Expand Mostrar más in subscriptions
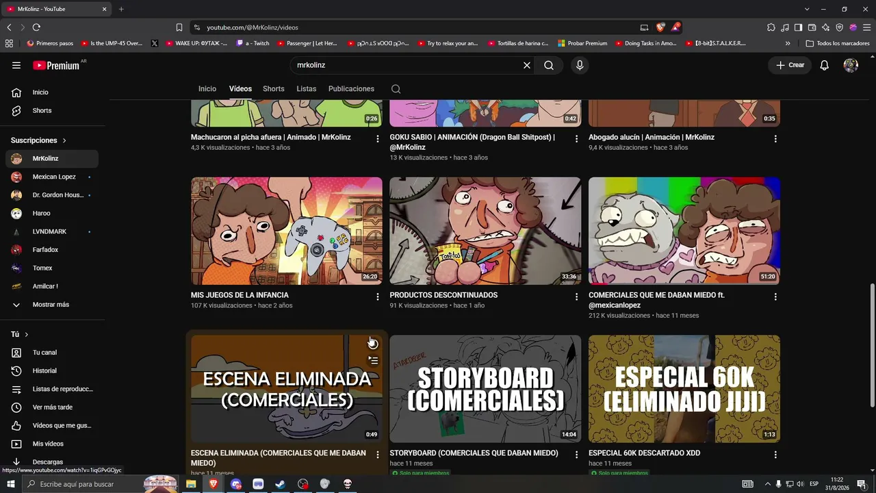The image size is (876, 493). tap(52, 305)
